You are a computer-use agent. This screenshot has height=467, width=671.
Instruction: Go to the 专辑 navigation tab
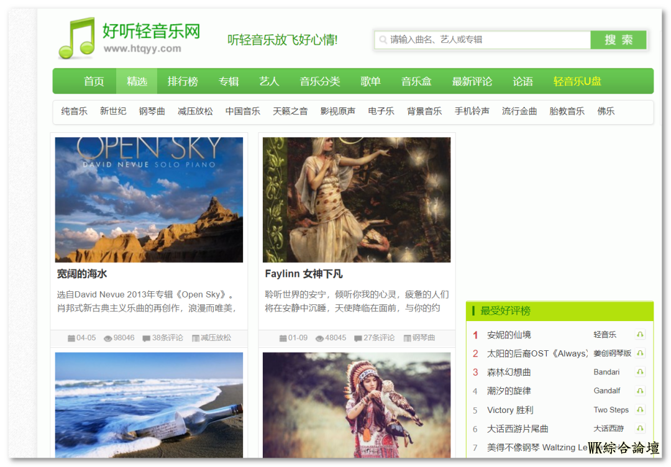coord(229,81)
